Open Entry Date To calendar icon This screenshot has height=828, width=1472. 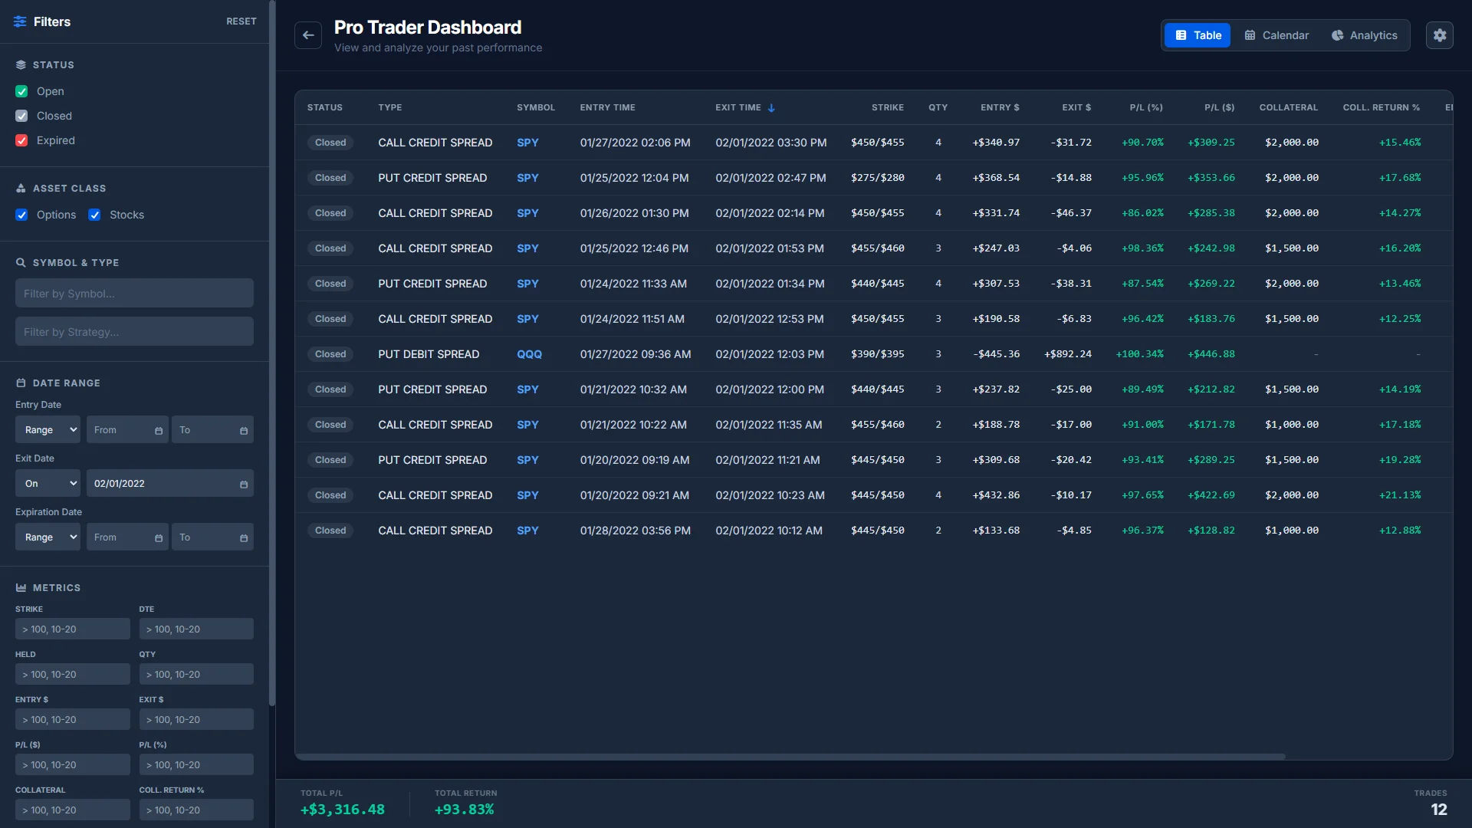[244, 431]
